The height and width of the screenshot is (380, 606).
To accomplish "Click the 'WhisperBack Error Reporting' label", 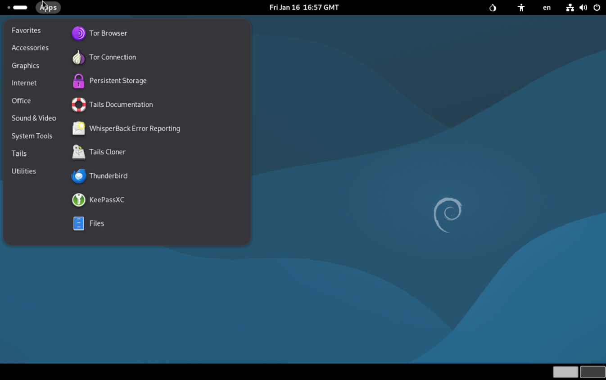I will (135, 128).
